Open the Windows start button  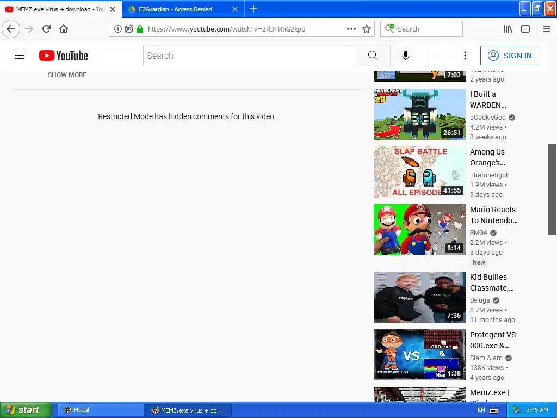point(26,410)
